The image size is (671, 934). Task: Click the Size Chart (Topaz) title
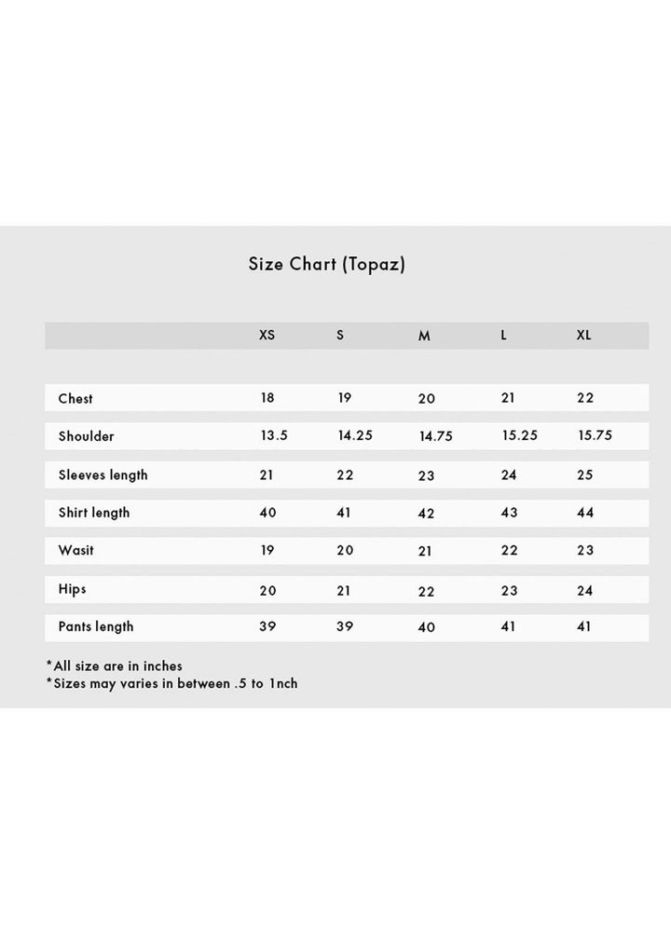point(326,264)
